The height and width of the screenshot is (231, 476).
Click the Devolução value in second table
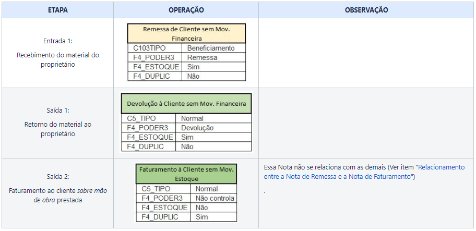point(213,128)
